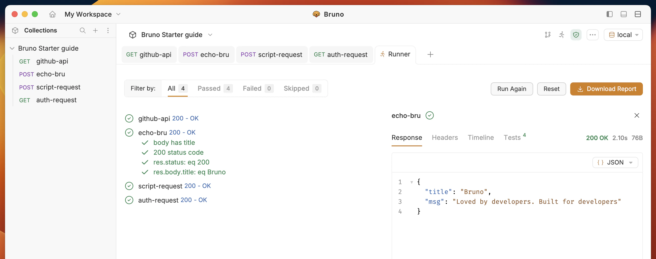This screenshot has height=259, width=656.
Task: Click the git branch icon in toolbar
Action: coord(548,35)
